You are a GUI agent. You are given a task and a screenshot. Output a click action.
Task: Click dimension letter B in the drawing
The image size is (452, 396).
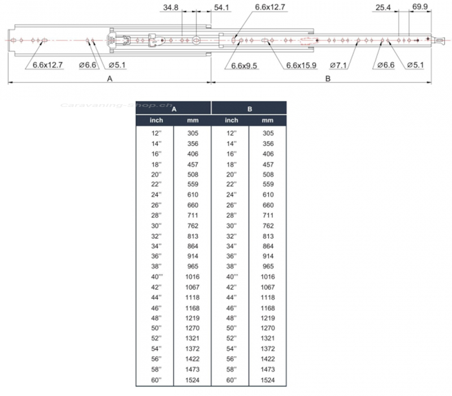[328, 79]
